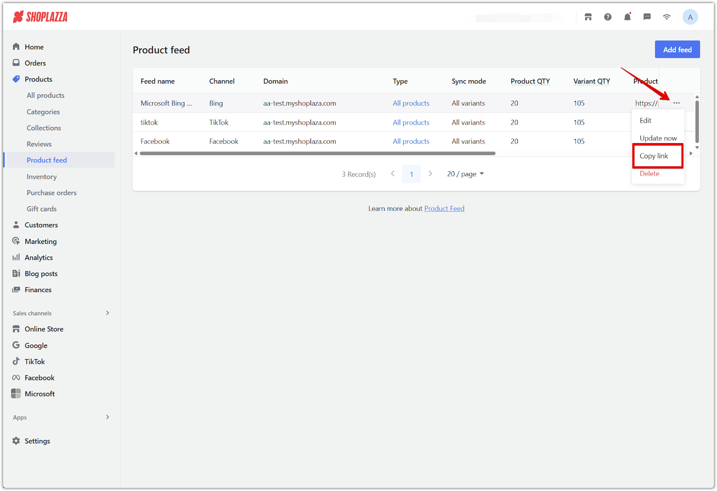
Task: Click the wifi status icon
Action: tap(667, 17)
